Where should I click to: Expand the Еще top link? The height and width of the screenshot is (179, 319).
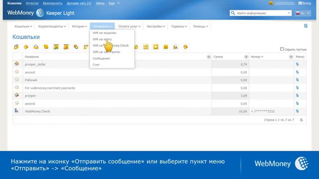coord(114,3)
